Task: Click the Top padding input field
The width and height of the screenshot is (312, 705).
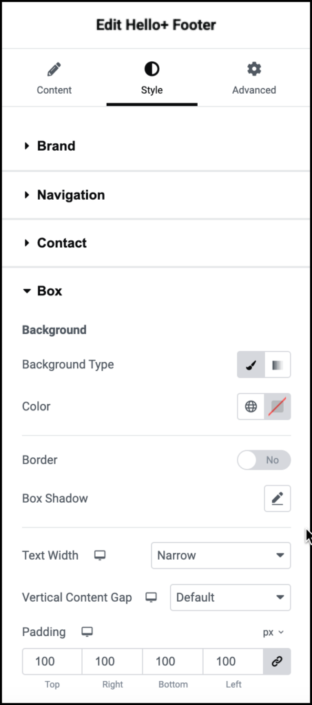Action: click(x=52, y=662)
